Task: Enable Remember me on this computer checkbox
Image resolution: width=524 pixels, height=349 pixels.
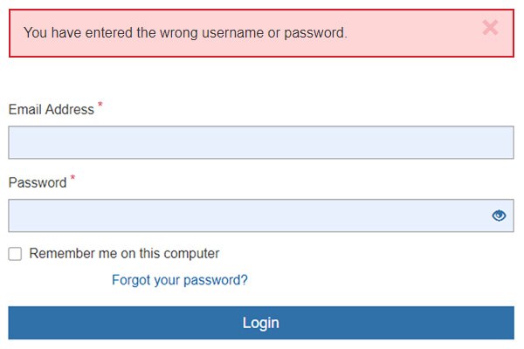Action: pos(15,254)
